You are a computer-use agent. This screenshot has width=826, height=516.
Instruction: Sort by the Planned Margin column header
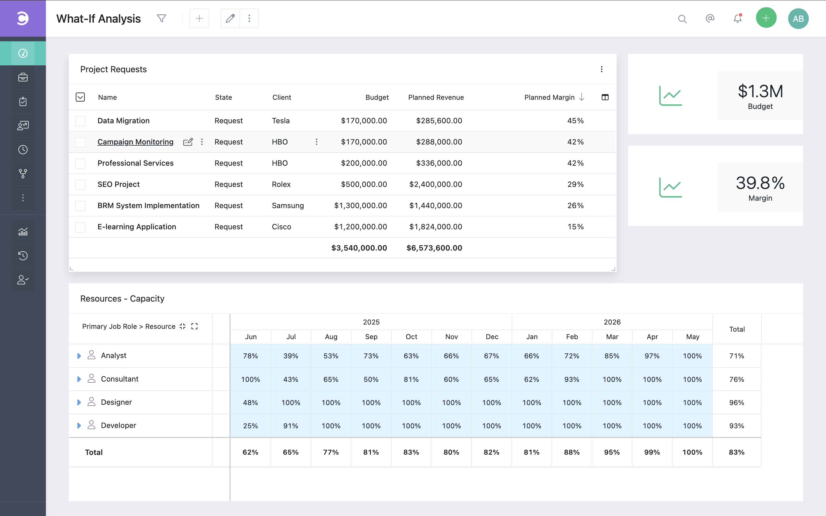[550, 97]
